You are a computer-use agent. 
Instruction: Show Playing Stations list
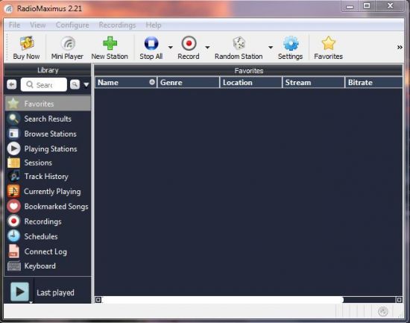pyautogui.click(x=48, y=148)
